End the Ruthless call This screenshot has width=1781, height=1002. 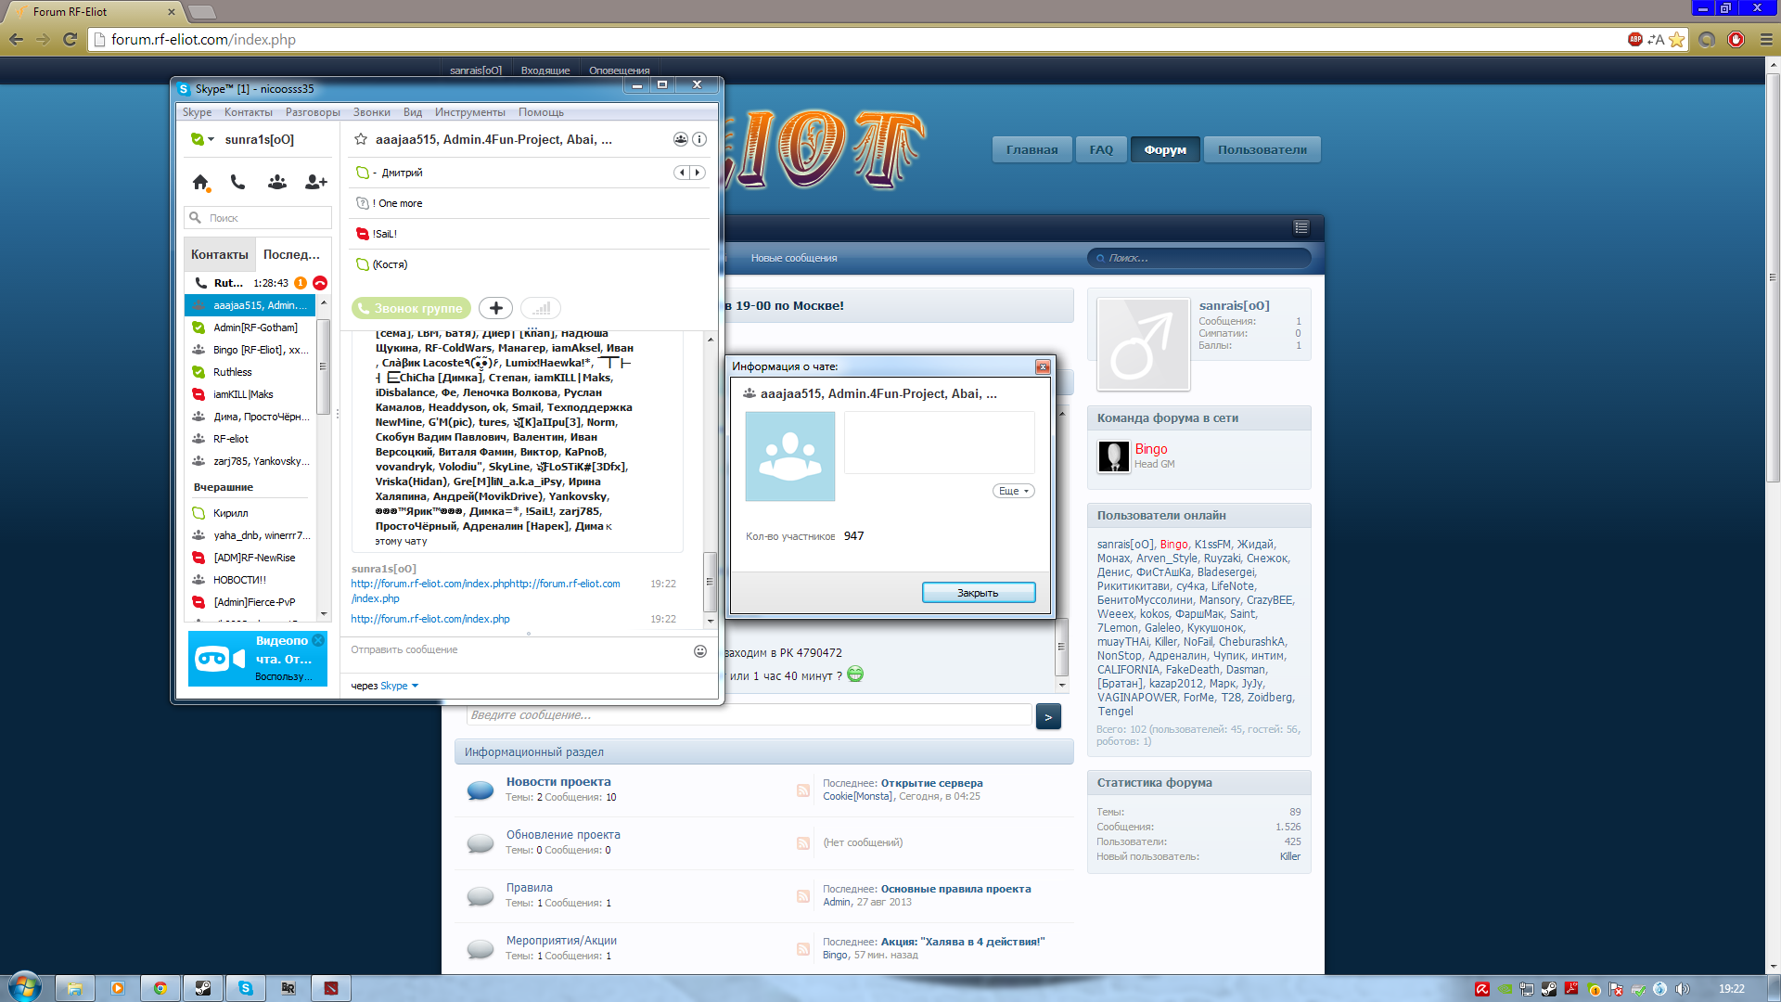coord(320,283)
